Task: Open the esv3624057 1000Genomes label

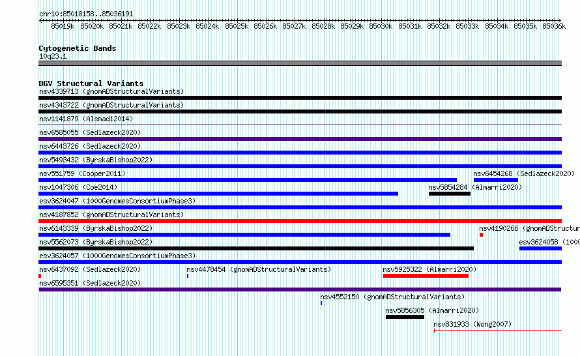Action: tap(117, 256)
